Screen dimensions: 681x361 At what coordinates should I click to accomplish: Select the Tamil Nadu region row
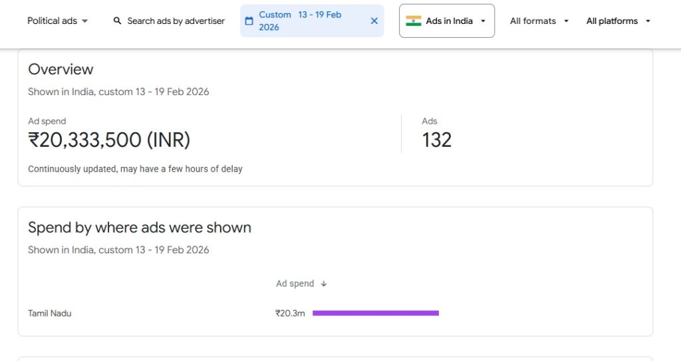(x=50, y=313)
